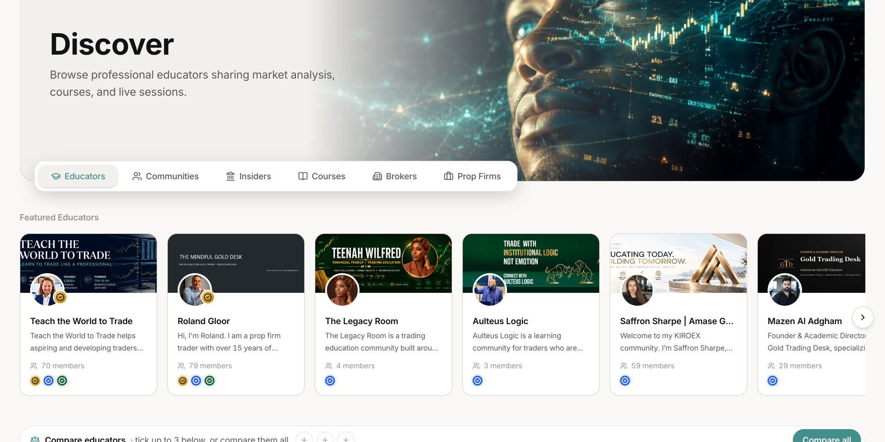Open the Teach the World to Trade title
The height and width of the screenshot is (442, 885).
click(x=81, y=321)
